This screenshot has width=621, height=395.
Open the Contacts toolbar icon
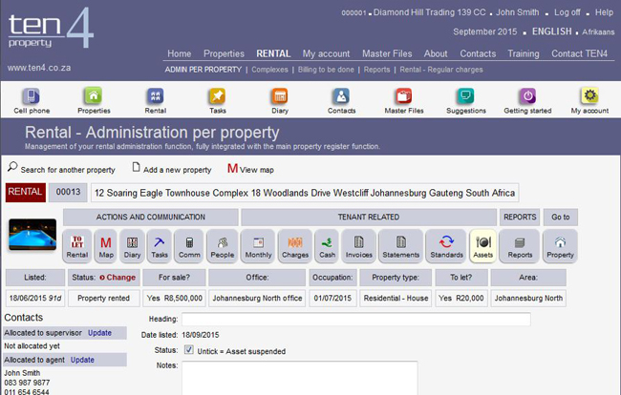pos(341,101)
